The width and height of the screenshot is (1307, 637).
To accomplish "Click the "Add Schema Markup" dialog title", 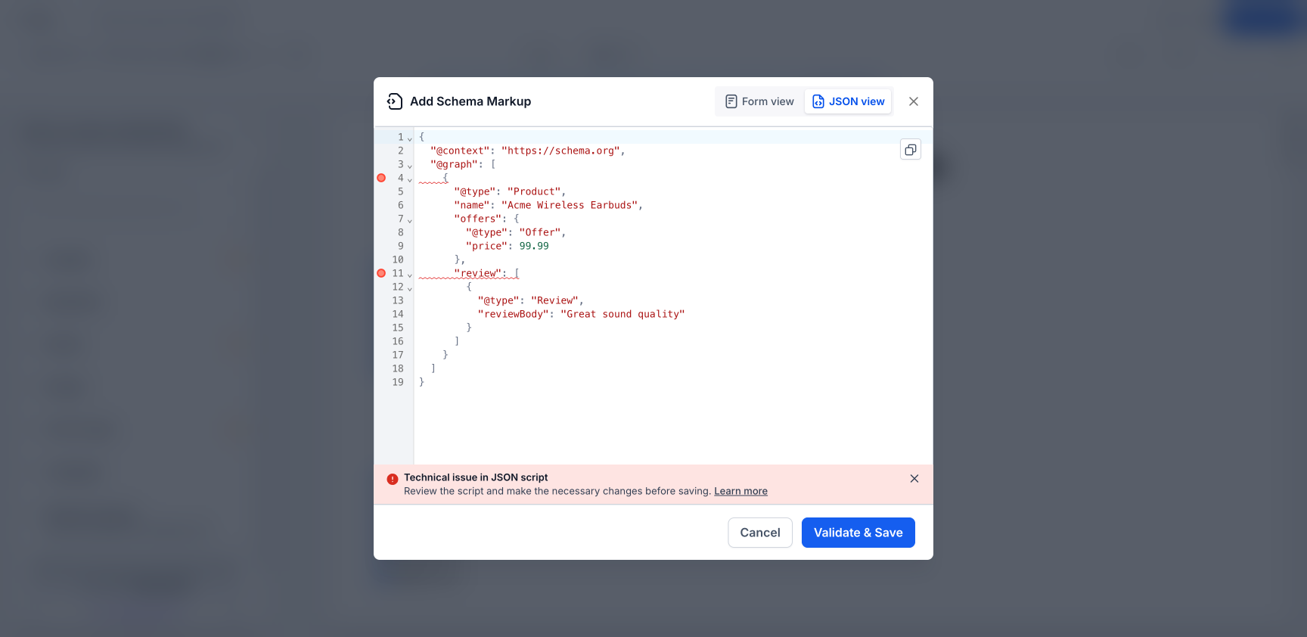I will pos(470,101).
